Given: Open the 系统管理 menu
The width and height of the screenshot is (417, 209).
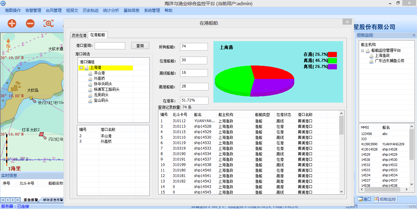Looking at the screenshot, I should (152, 10).
